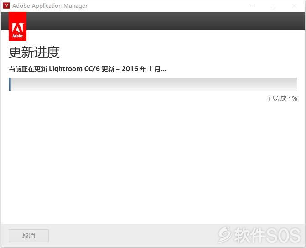Click the 当前正在更新 text at status line start
This screenshot has width=306, height=248.
(28, 69)
